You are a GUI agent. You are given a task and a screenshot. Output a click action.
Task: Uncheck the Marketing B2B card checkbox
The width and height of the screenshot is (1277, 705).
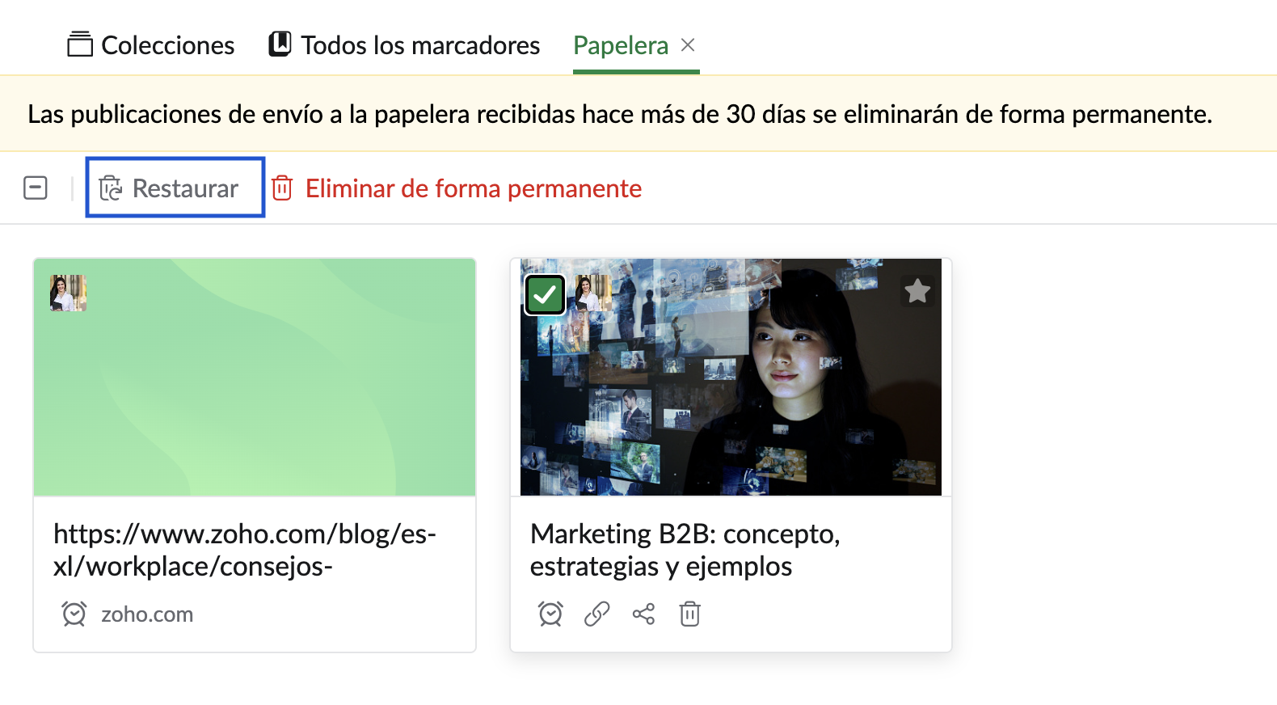(x=545, y=294)
